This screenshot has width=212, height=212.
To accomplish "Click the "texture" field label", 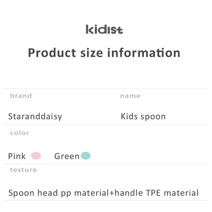I will coord(23,170).
